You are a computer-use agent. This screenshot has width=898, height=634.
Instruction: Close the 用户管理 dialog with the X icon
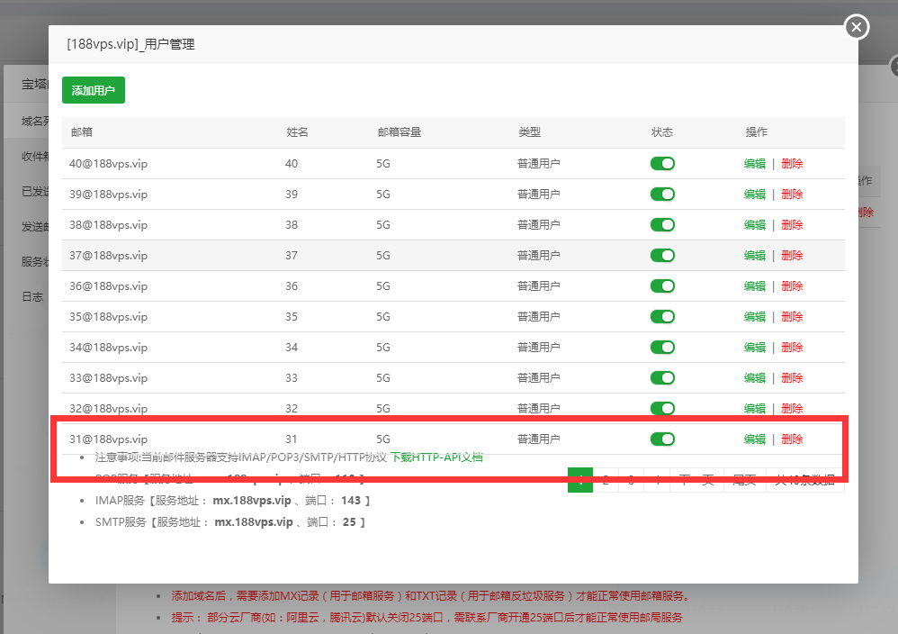pos(857,27)
